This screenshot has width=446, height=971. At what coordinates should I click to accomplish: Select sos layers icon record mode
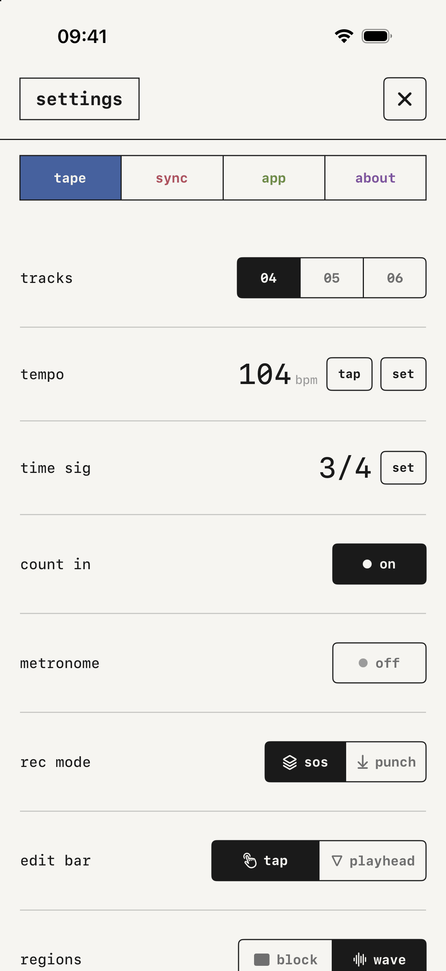point(290,762)
